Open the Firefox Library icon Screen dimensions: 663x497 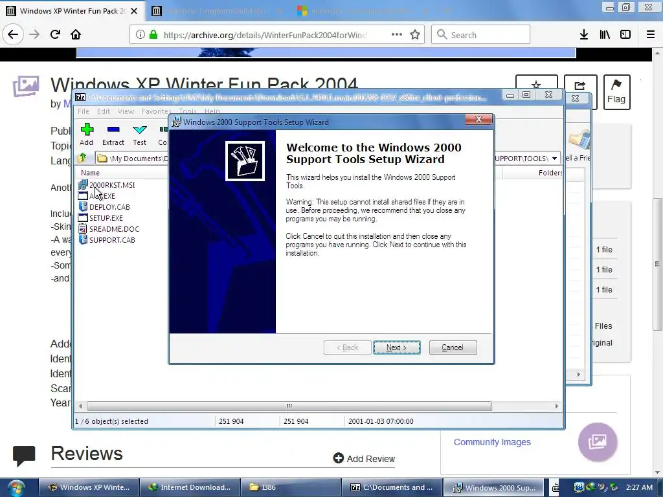pos(605,35)
